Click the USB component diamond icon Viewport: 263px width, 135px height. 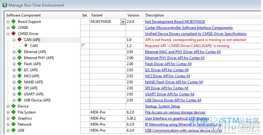point(14,130)
